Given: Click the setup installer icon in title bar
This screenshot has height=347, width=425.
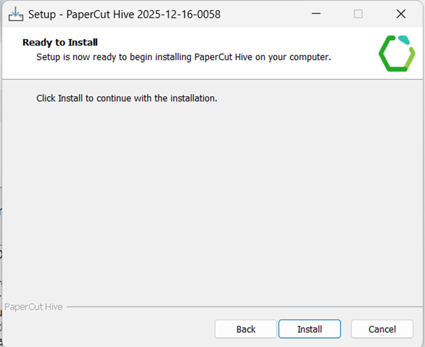Looking at the screenshot, I should click(15, 14).
